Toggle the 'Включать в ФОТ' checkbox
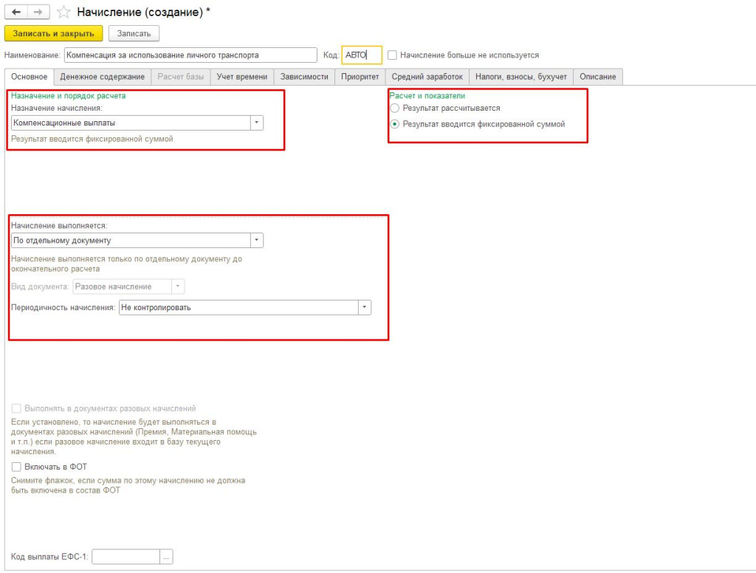Image resolution: width=756 pixels, height=573 pixels. [16, 467]
